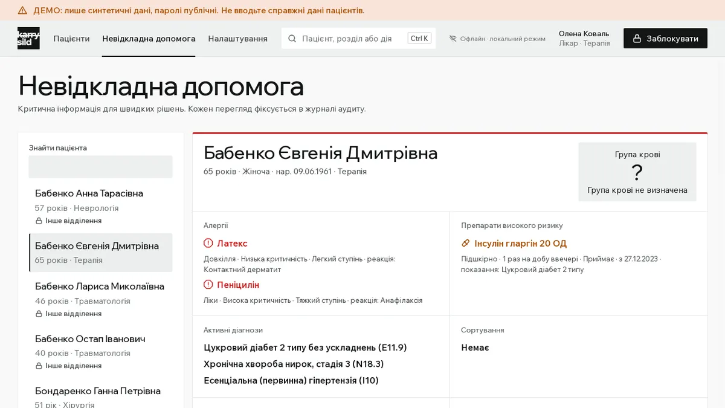
Task: Click the Сортування value Немає
Action: [x=475, y=348]
